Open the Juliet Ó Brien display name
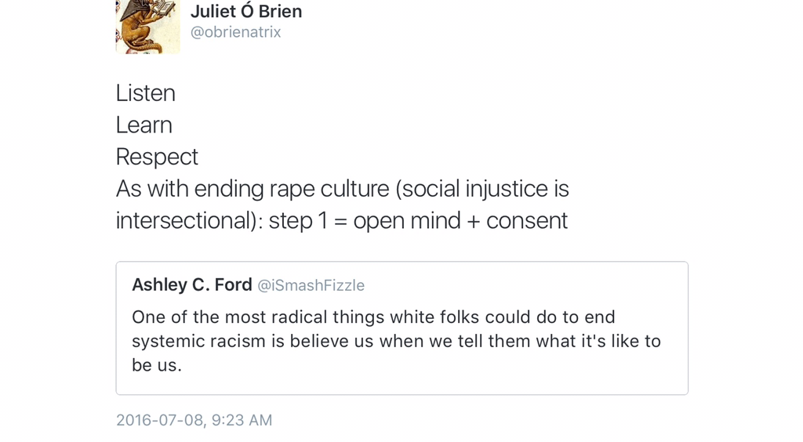 (x=245, y=11)
